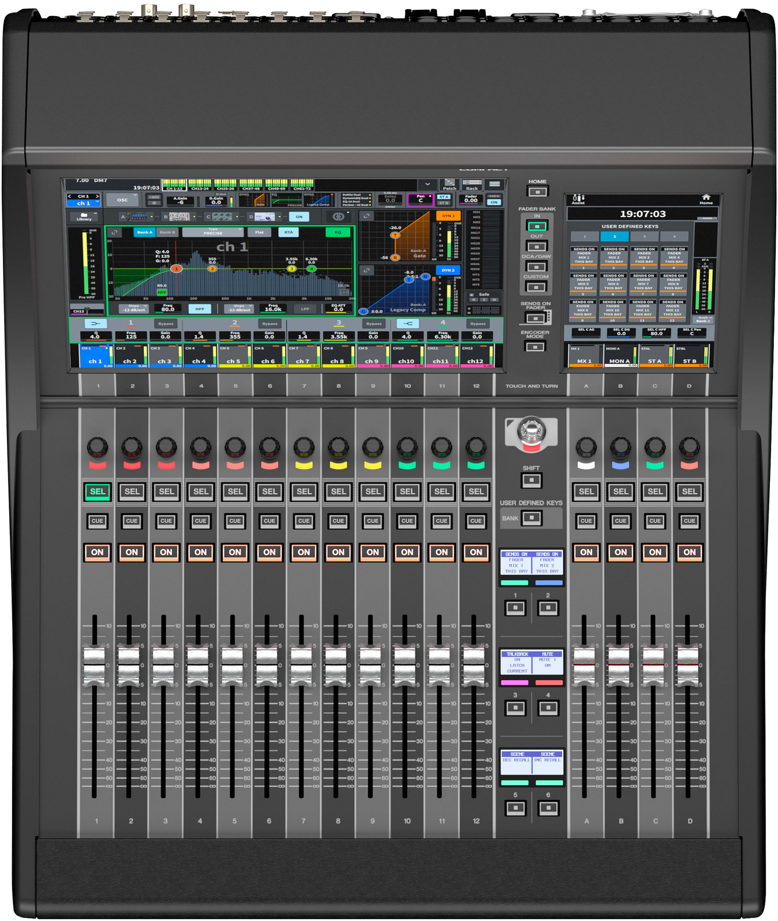
Task: Select EQ band 4 node on graph
Action: point(312,268)
